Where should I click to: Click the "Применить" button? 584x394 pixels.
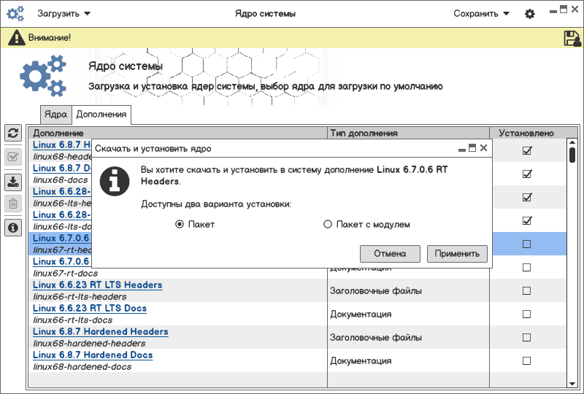point(457,254)
